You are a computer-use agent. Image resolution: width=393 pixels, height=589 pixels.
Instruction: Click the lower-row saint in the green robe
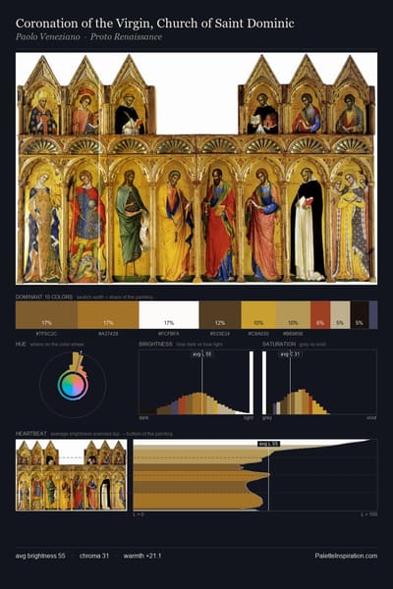pos(132,222)
